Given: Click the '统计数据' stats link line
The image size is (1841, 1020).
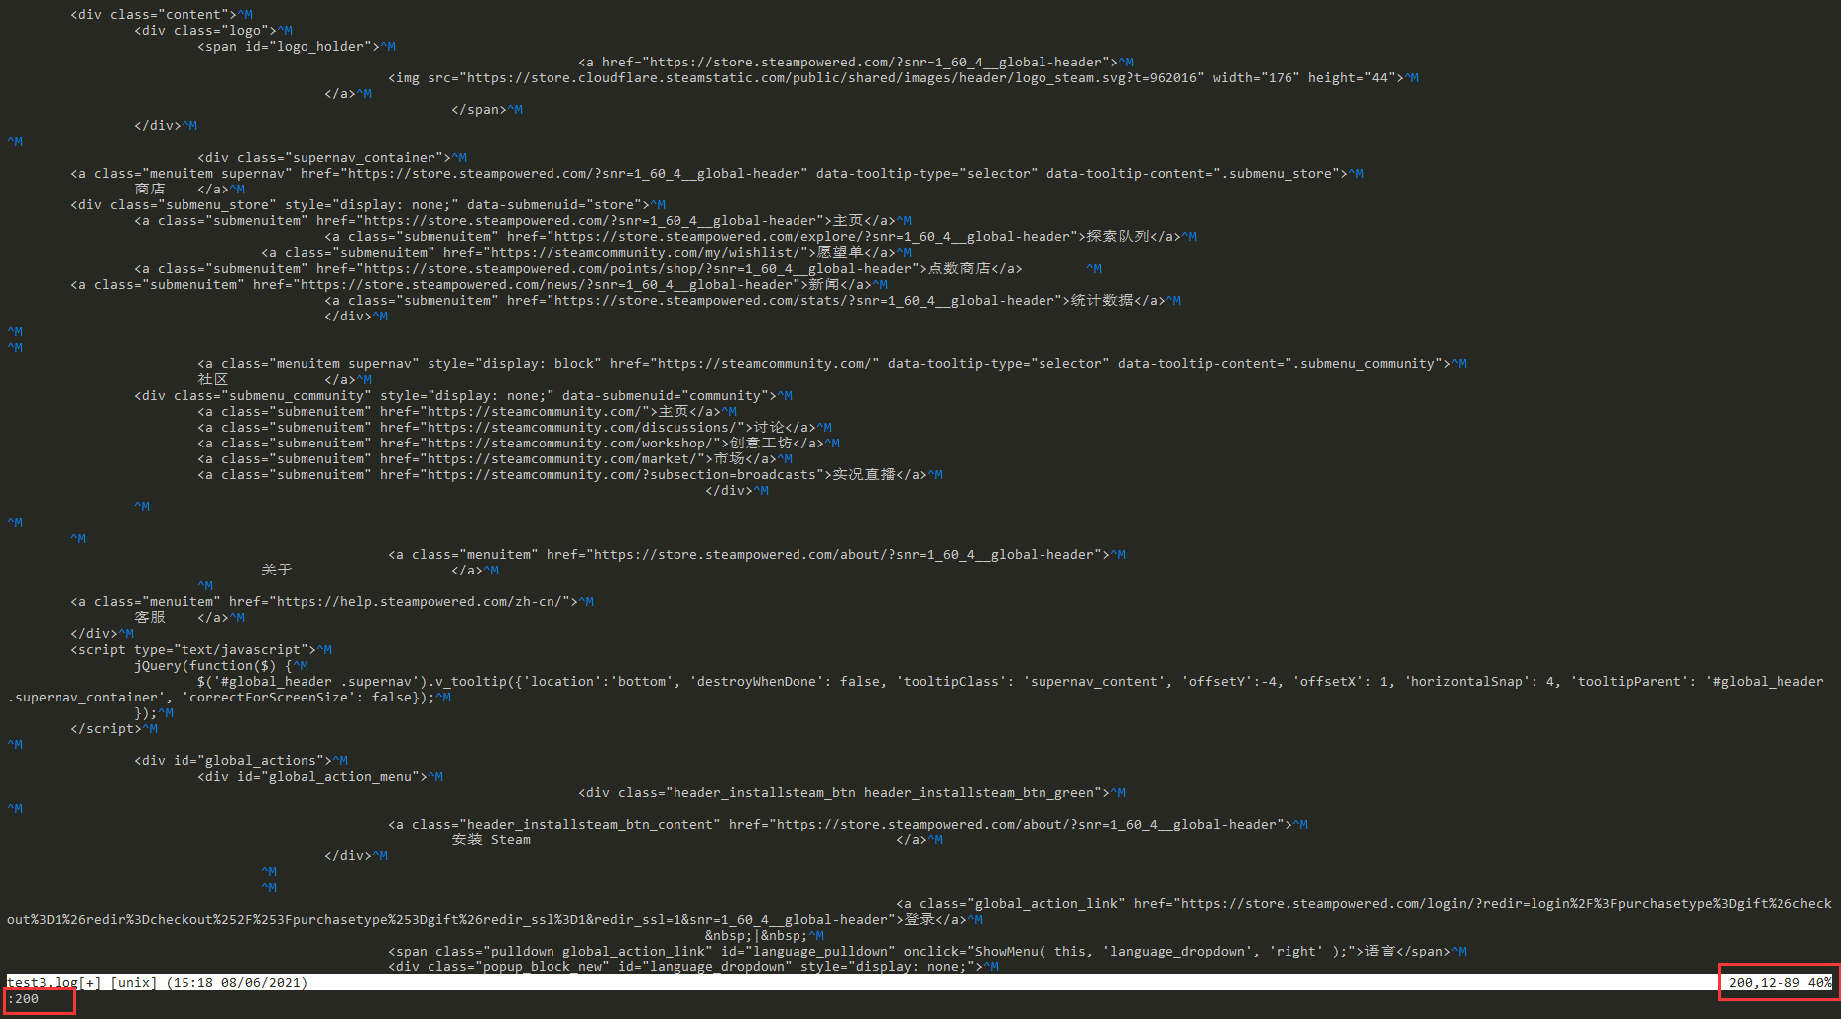Looking at the screenshot, I should coord(753,300).
